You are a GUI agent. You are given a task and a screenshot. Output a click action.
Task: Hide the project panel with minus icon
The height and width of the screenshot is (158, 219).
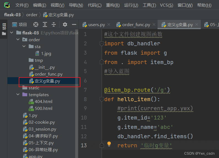pos(74,25)
